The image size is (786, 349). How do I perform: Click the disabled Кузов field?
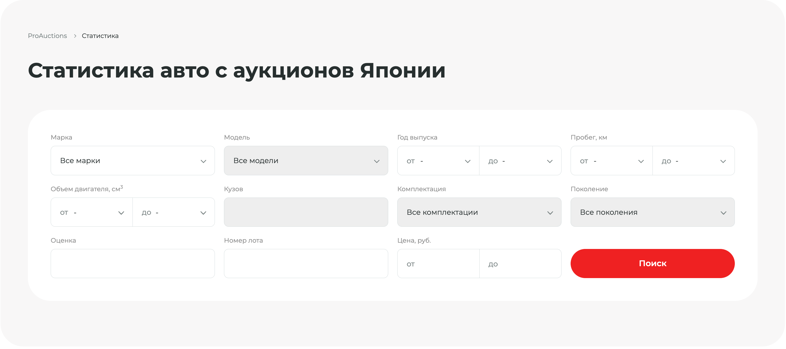pyautogui.click(x=306, y=212)
